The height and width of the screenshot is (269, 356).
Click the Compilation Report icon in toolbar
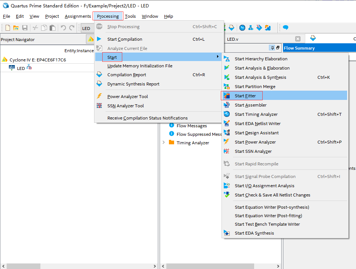click(x=232, y=28)
